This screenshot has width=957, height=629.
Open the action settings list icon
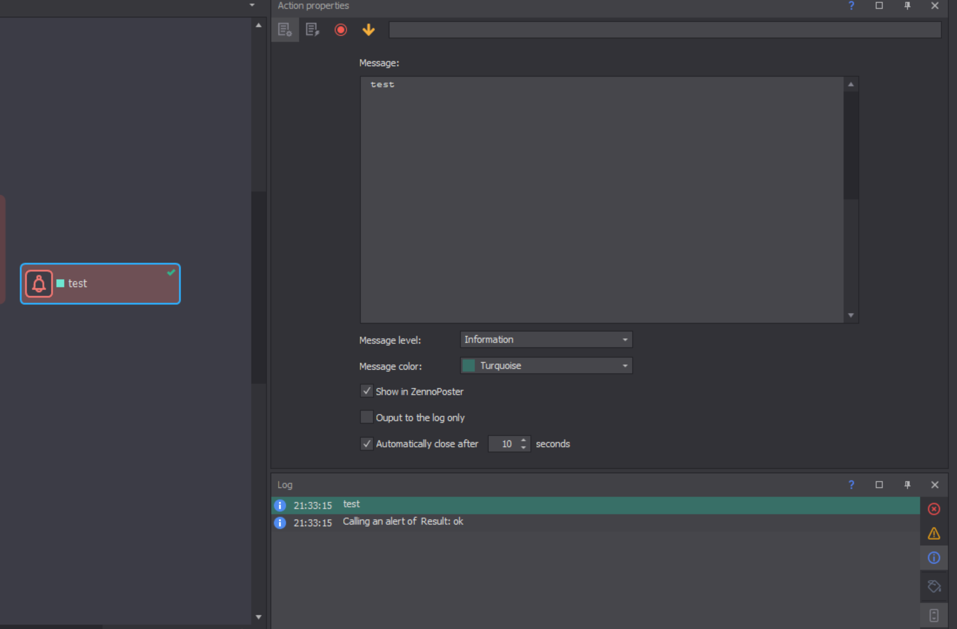[285, 30]
